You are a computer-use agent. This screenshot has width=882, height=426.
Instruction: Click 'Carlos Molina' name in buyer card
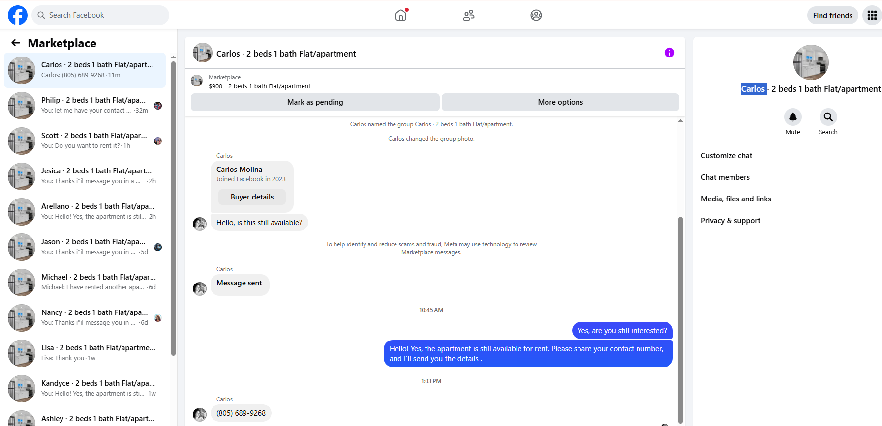click(x=239, y=170)
